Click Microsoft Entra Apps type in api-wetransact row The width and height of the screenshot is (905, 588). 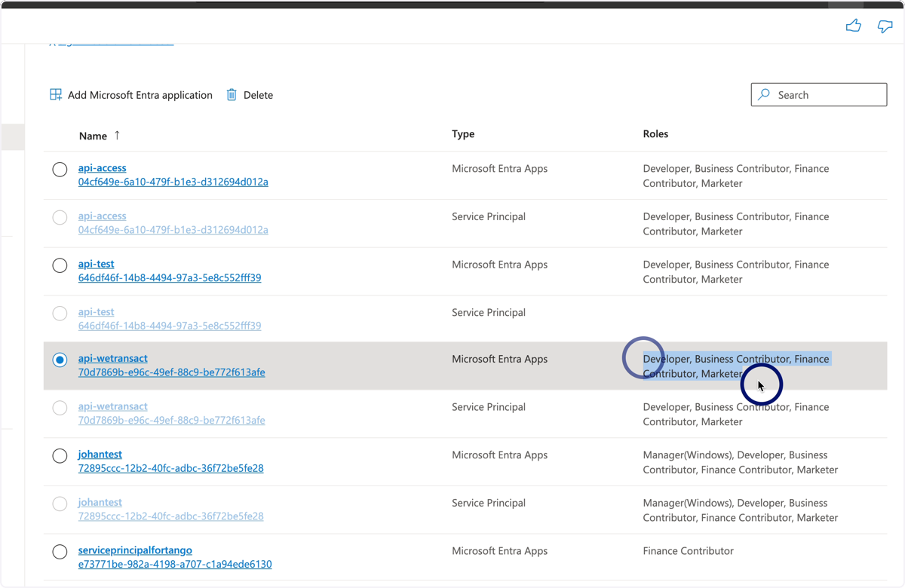(499, 359)
